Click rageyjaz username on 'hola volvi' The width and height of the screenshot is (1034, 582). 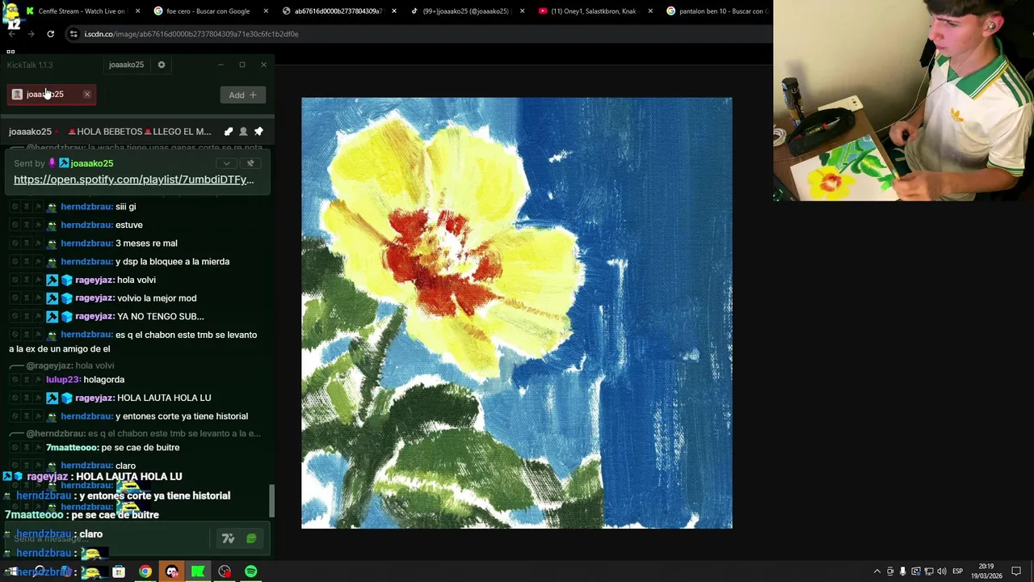click(95, 280)
